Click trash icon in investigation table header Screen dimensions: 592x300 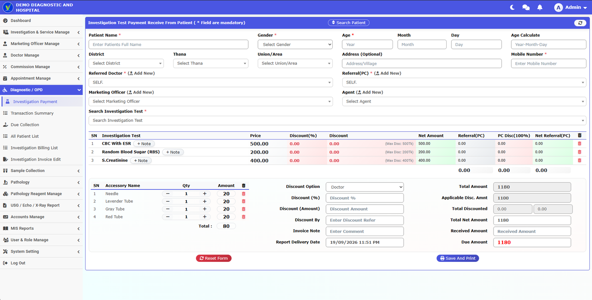[579, 135]
